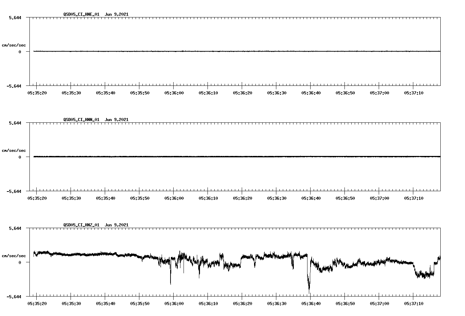
Task: Click the -5.644 axis value on HNZ plot
Action: click(x=14, y=297)
